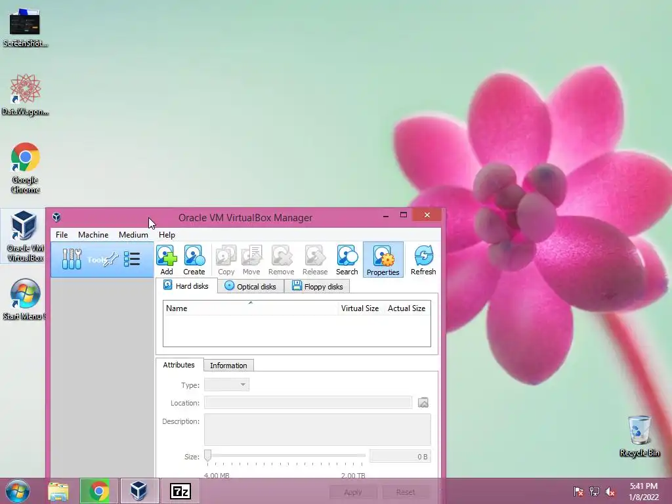The height and width of the screenshot is (504, 672).
Task: Select the Information tab
Action: (228, 366)
